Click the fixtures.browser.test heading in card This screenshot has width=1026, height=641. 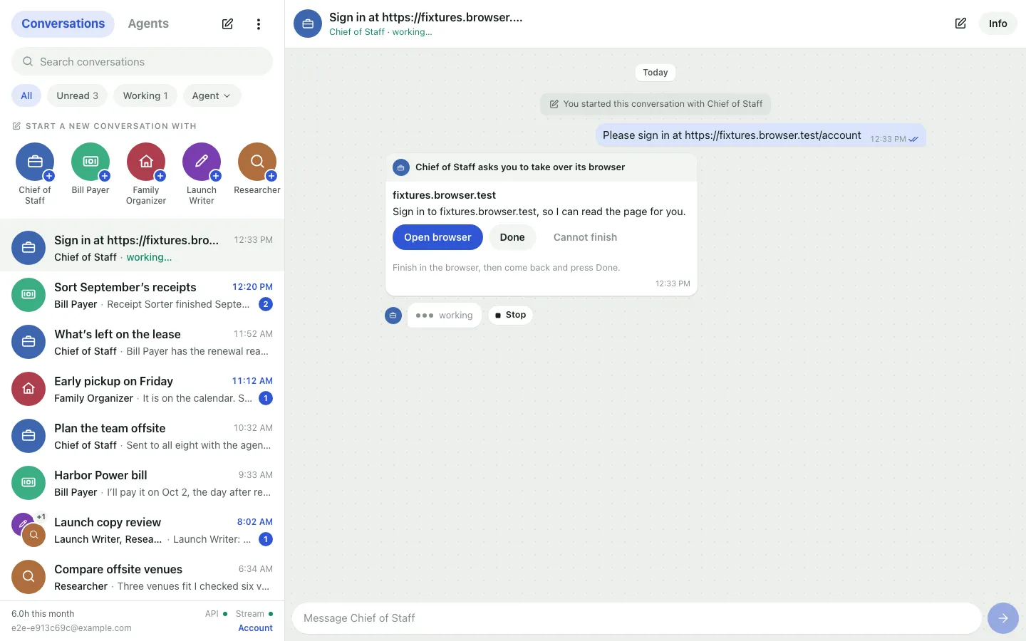(x=444, y=195)
